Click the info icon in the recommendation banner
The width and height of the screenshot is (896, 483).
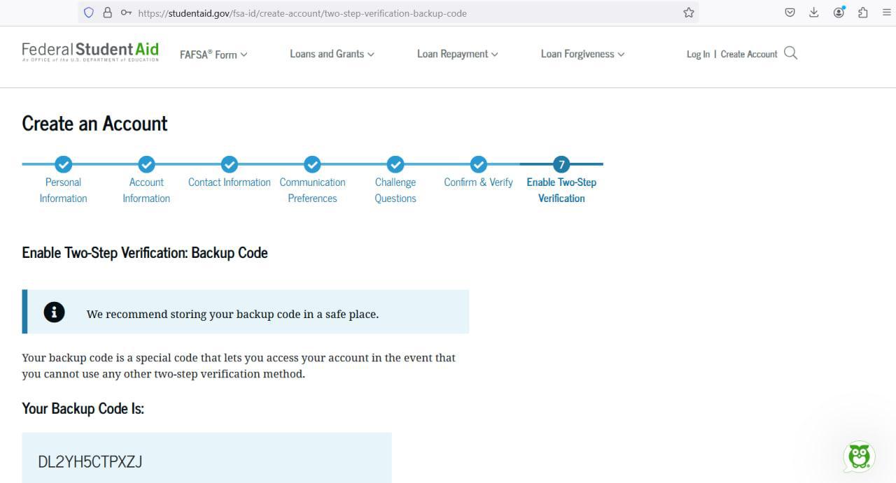pyautogui.click(x=54, y=312)
